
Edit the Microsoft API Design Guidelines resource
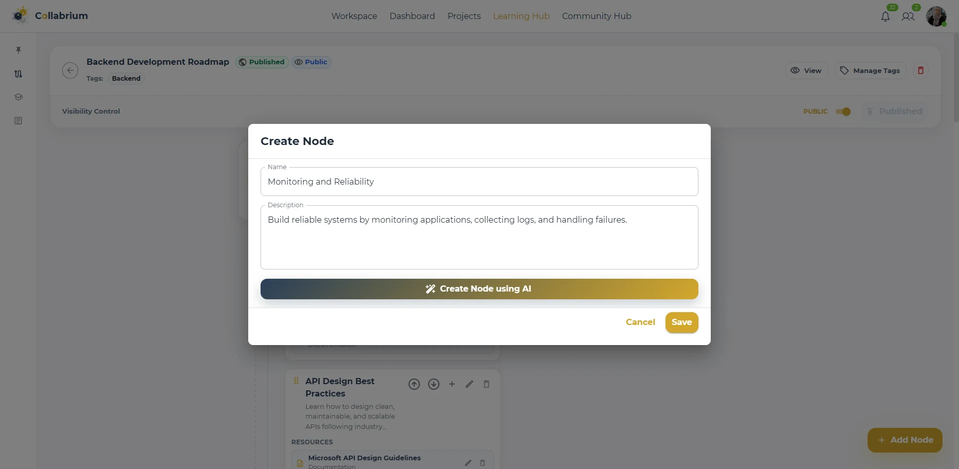click(468, 463)
